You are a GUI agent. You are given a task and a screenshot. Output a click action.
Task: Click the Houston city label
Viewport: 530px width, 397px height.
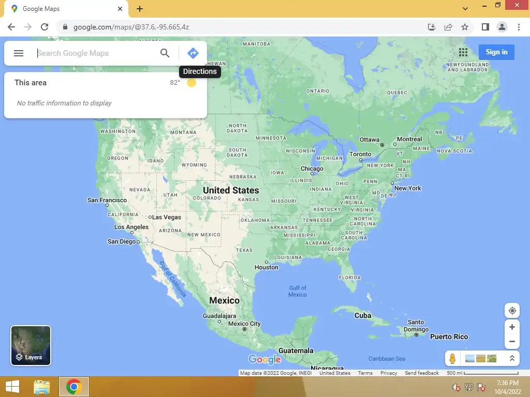coord(267,267)
